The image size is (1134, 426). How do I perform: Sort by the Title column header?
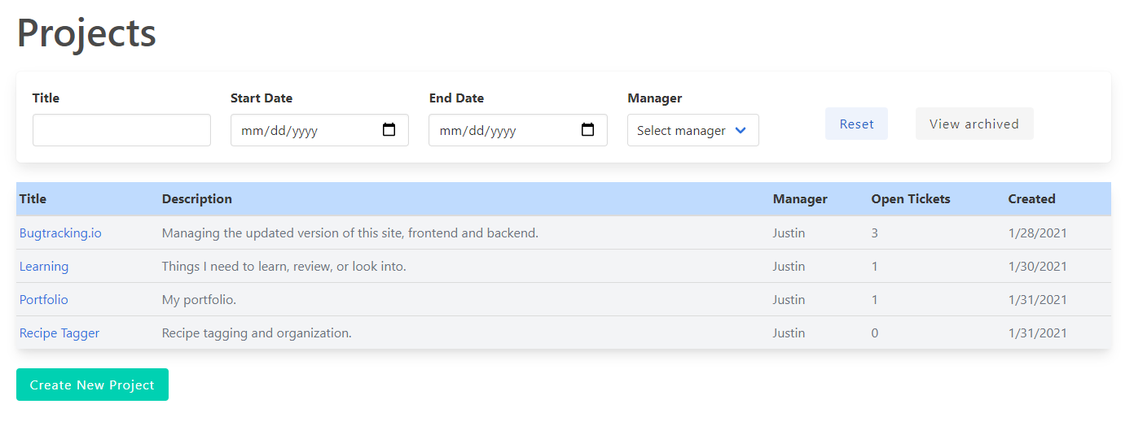tap(33, 198)
